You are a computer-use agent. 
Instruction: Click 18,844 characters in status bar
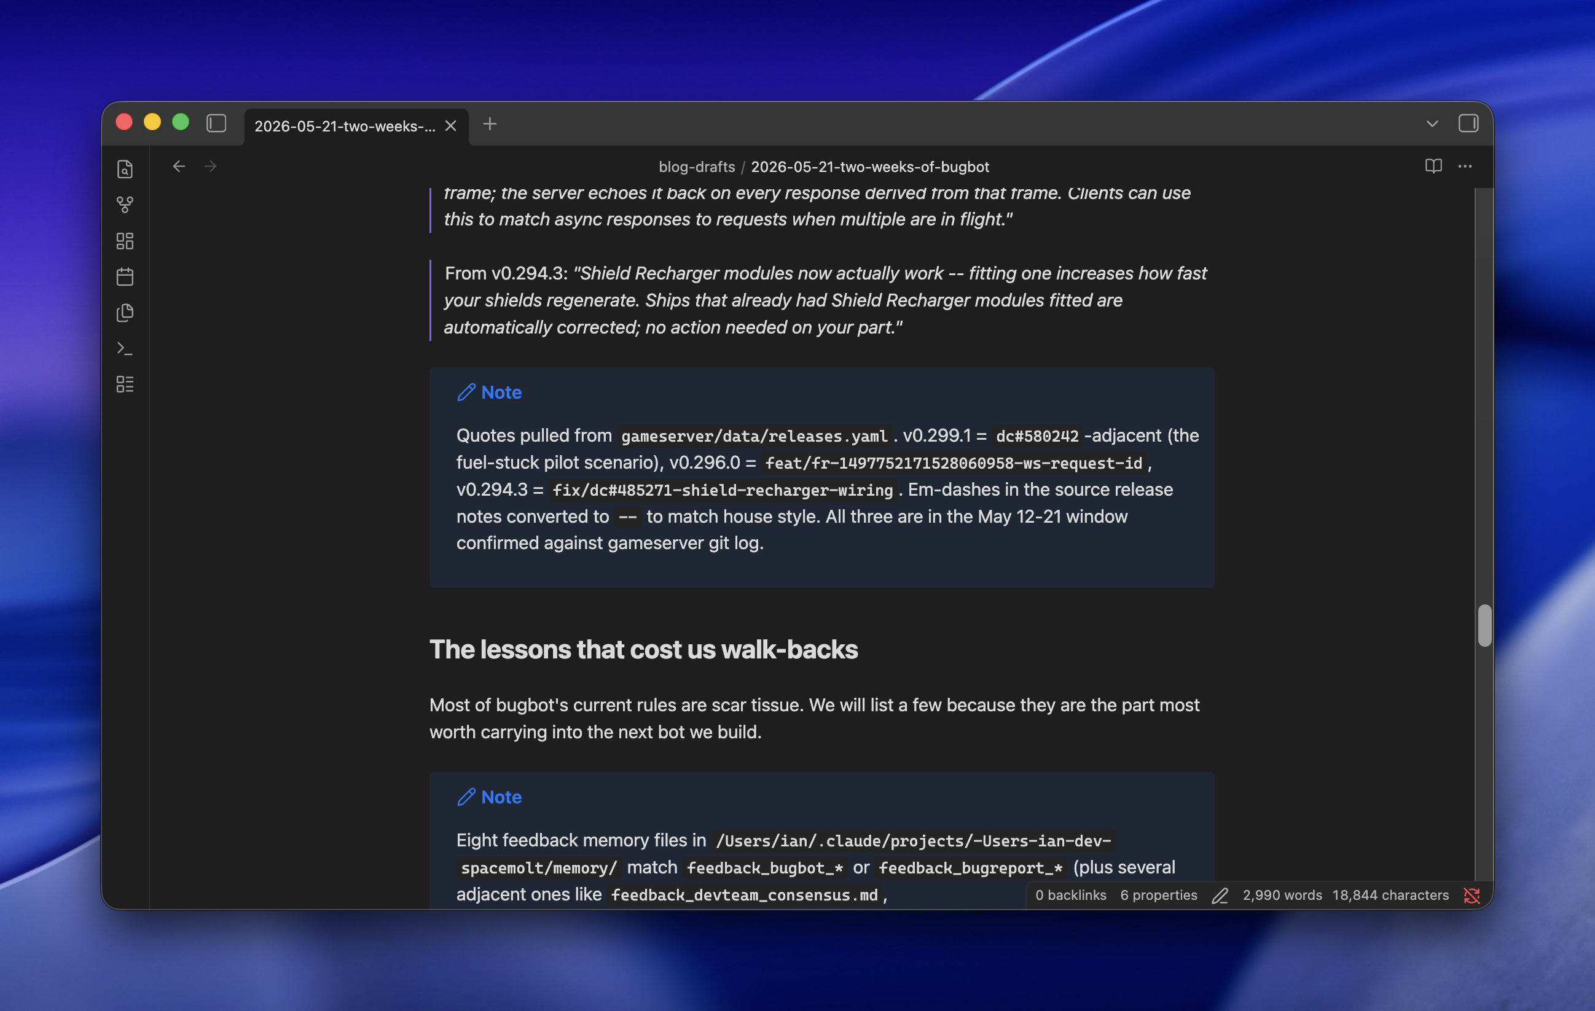tap(1390, 895)
